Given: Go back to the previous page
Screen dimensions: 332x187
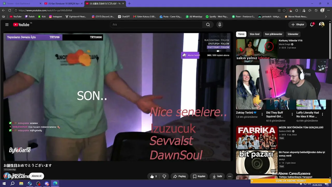Looking at the screenshot, I should point(3,10).
